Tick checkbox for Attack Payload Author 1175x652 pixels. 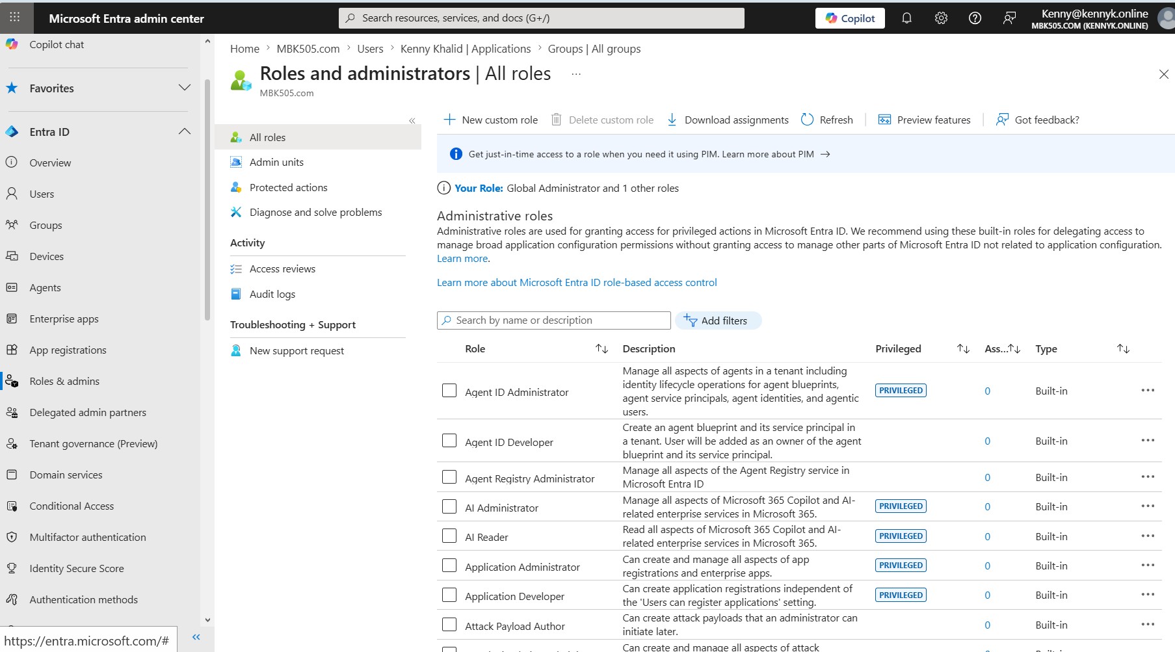tap(449, 624)
